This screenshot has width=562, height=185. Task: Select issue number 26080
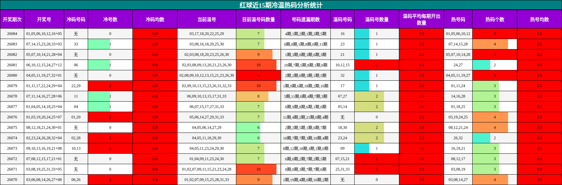point(12,75)
